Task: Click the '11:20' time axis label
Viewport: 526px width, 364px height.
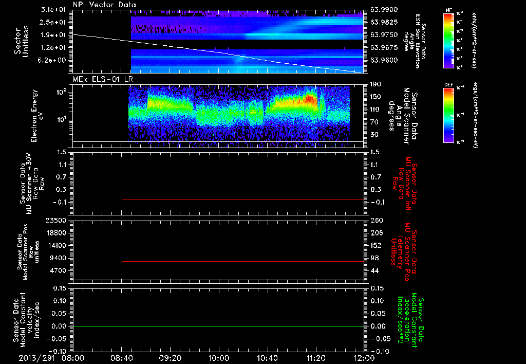Action: (316, 358)
